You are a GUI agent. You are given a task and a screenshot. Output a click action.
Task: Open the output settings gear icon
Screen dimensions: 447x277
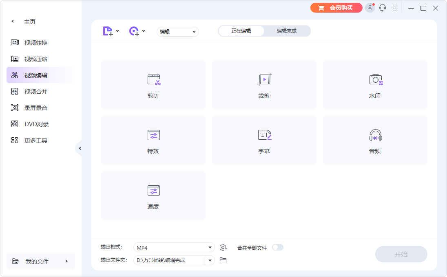click(x=223, y=247)
